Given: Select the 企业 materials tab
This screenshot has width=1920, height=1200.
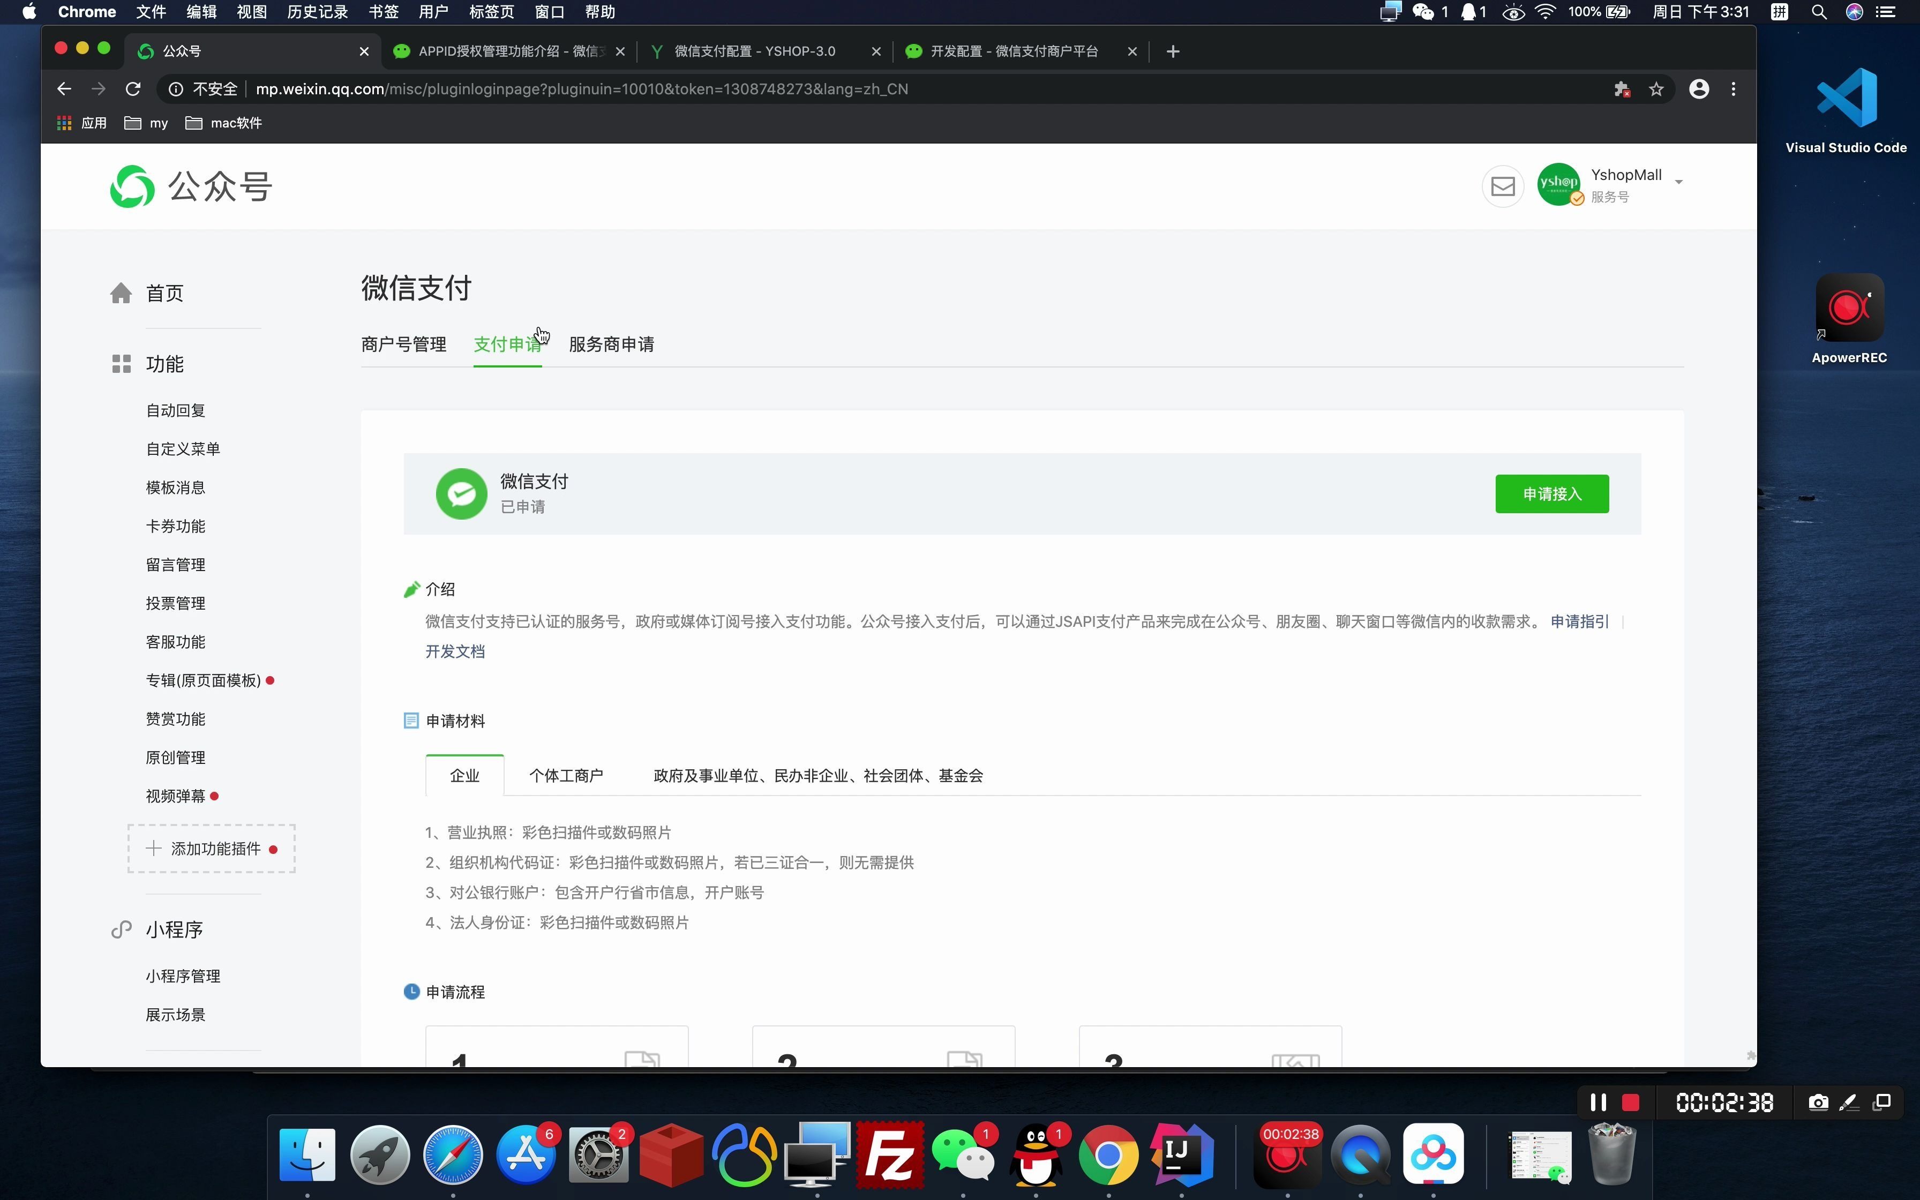Looking at the screenshot, I should point(464,775).
